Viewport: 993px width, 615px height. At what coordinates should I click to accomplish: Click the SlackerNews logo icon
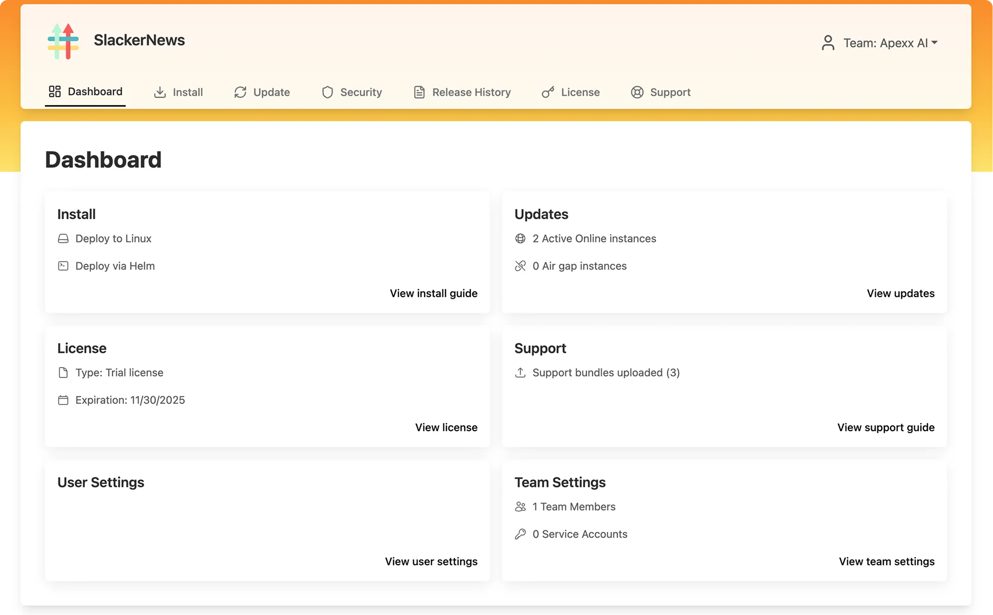click(x=62, y=41)
